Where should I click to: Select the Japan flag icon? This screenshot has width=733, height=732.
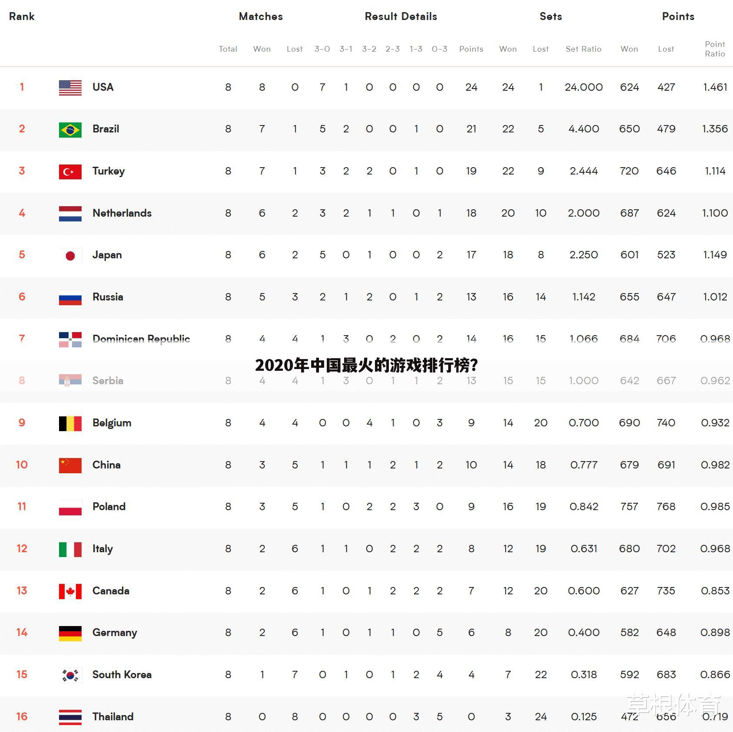tap(70, 256)
